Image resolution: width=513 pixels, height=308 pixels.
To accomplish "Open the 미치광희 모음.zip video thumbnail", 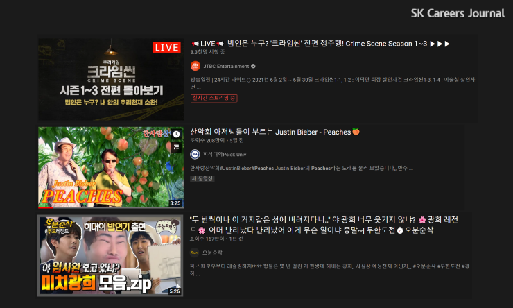I will point(110,256).
